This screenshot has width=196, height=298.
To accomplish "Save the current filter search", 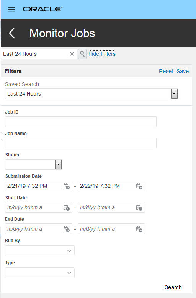I will [183, 71].
